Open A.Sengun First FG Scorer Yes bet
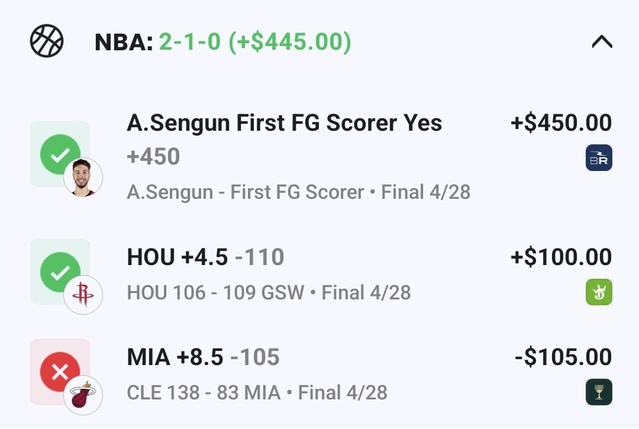 click(x=284, y=123)
